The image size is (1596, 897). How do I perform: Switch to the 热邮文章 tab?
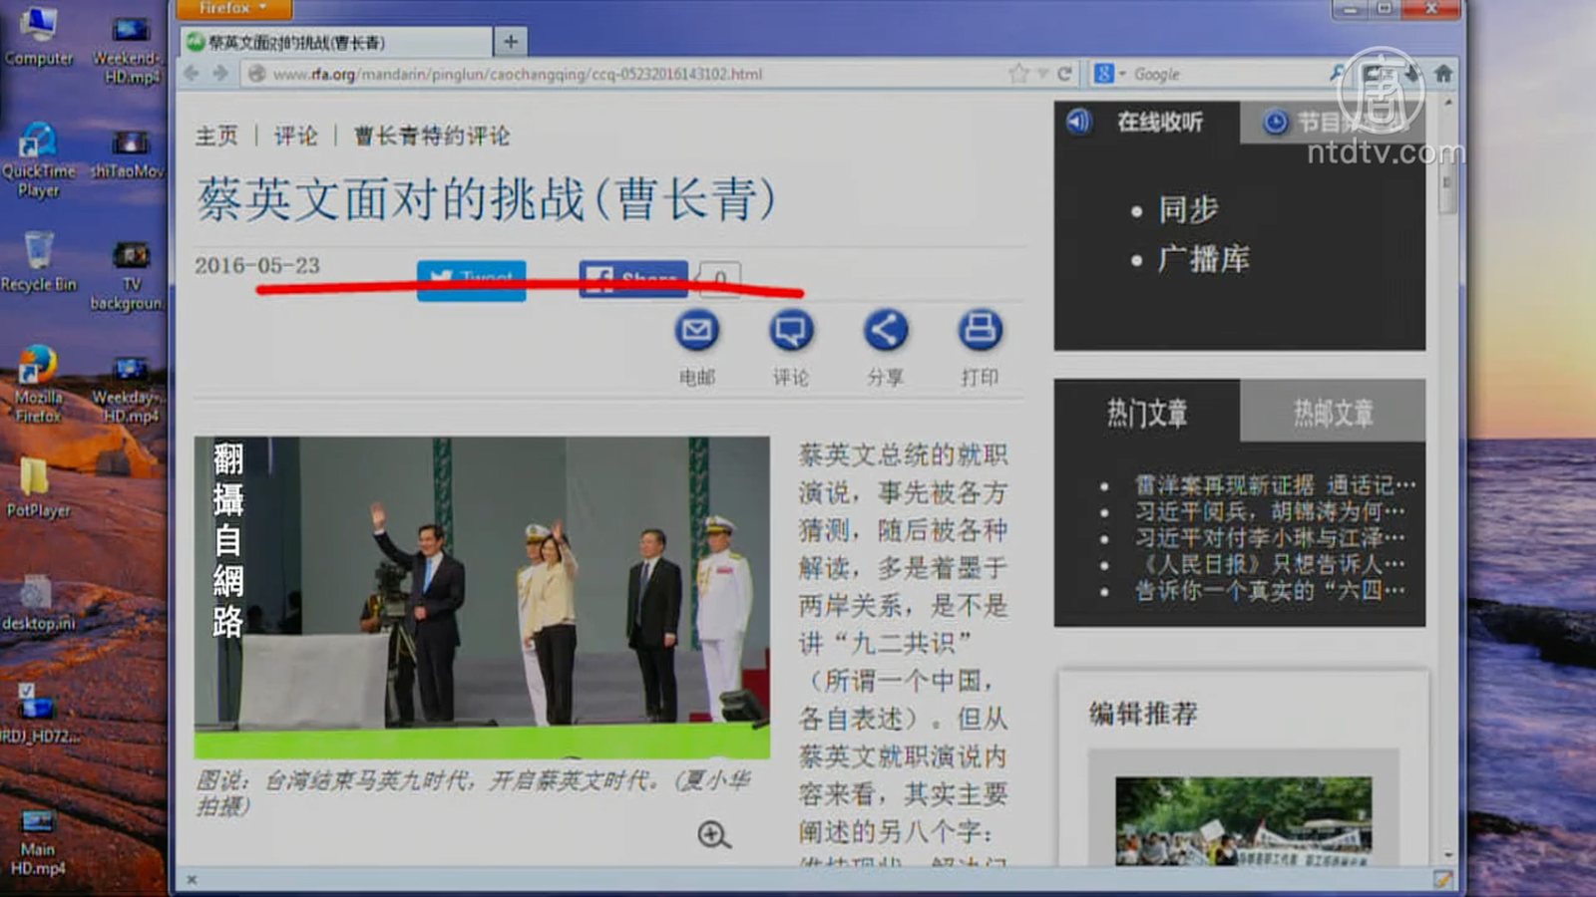(1333, 412)
